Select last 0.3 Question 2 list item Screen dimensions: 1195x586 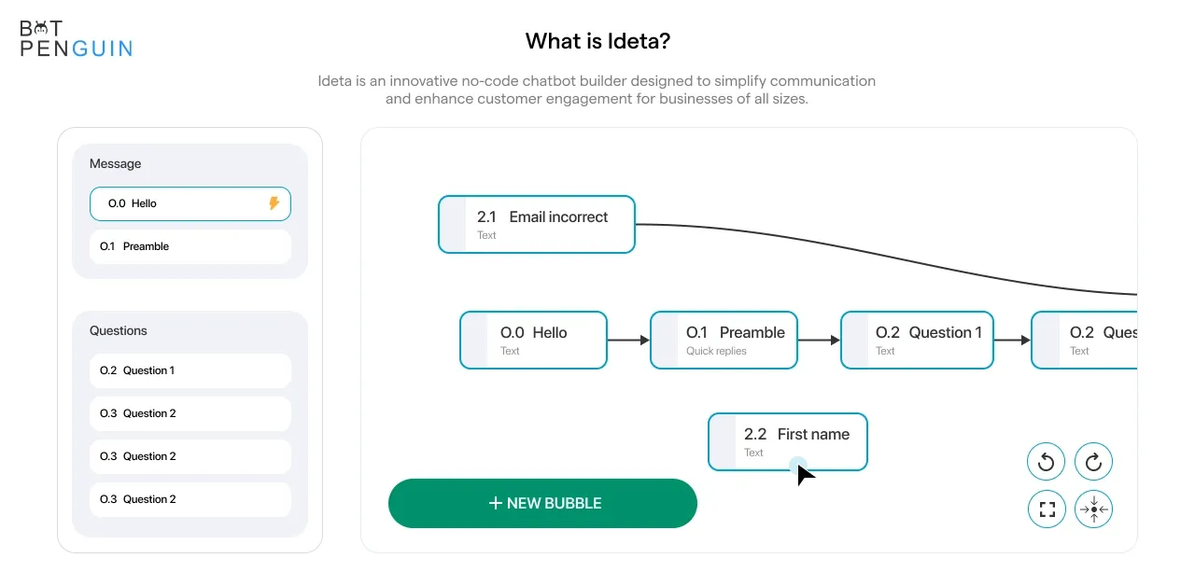coord(190,499)
